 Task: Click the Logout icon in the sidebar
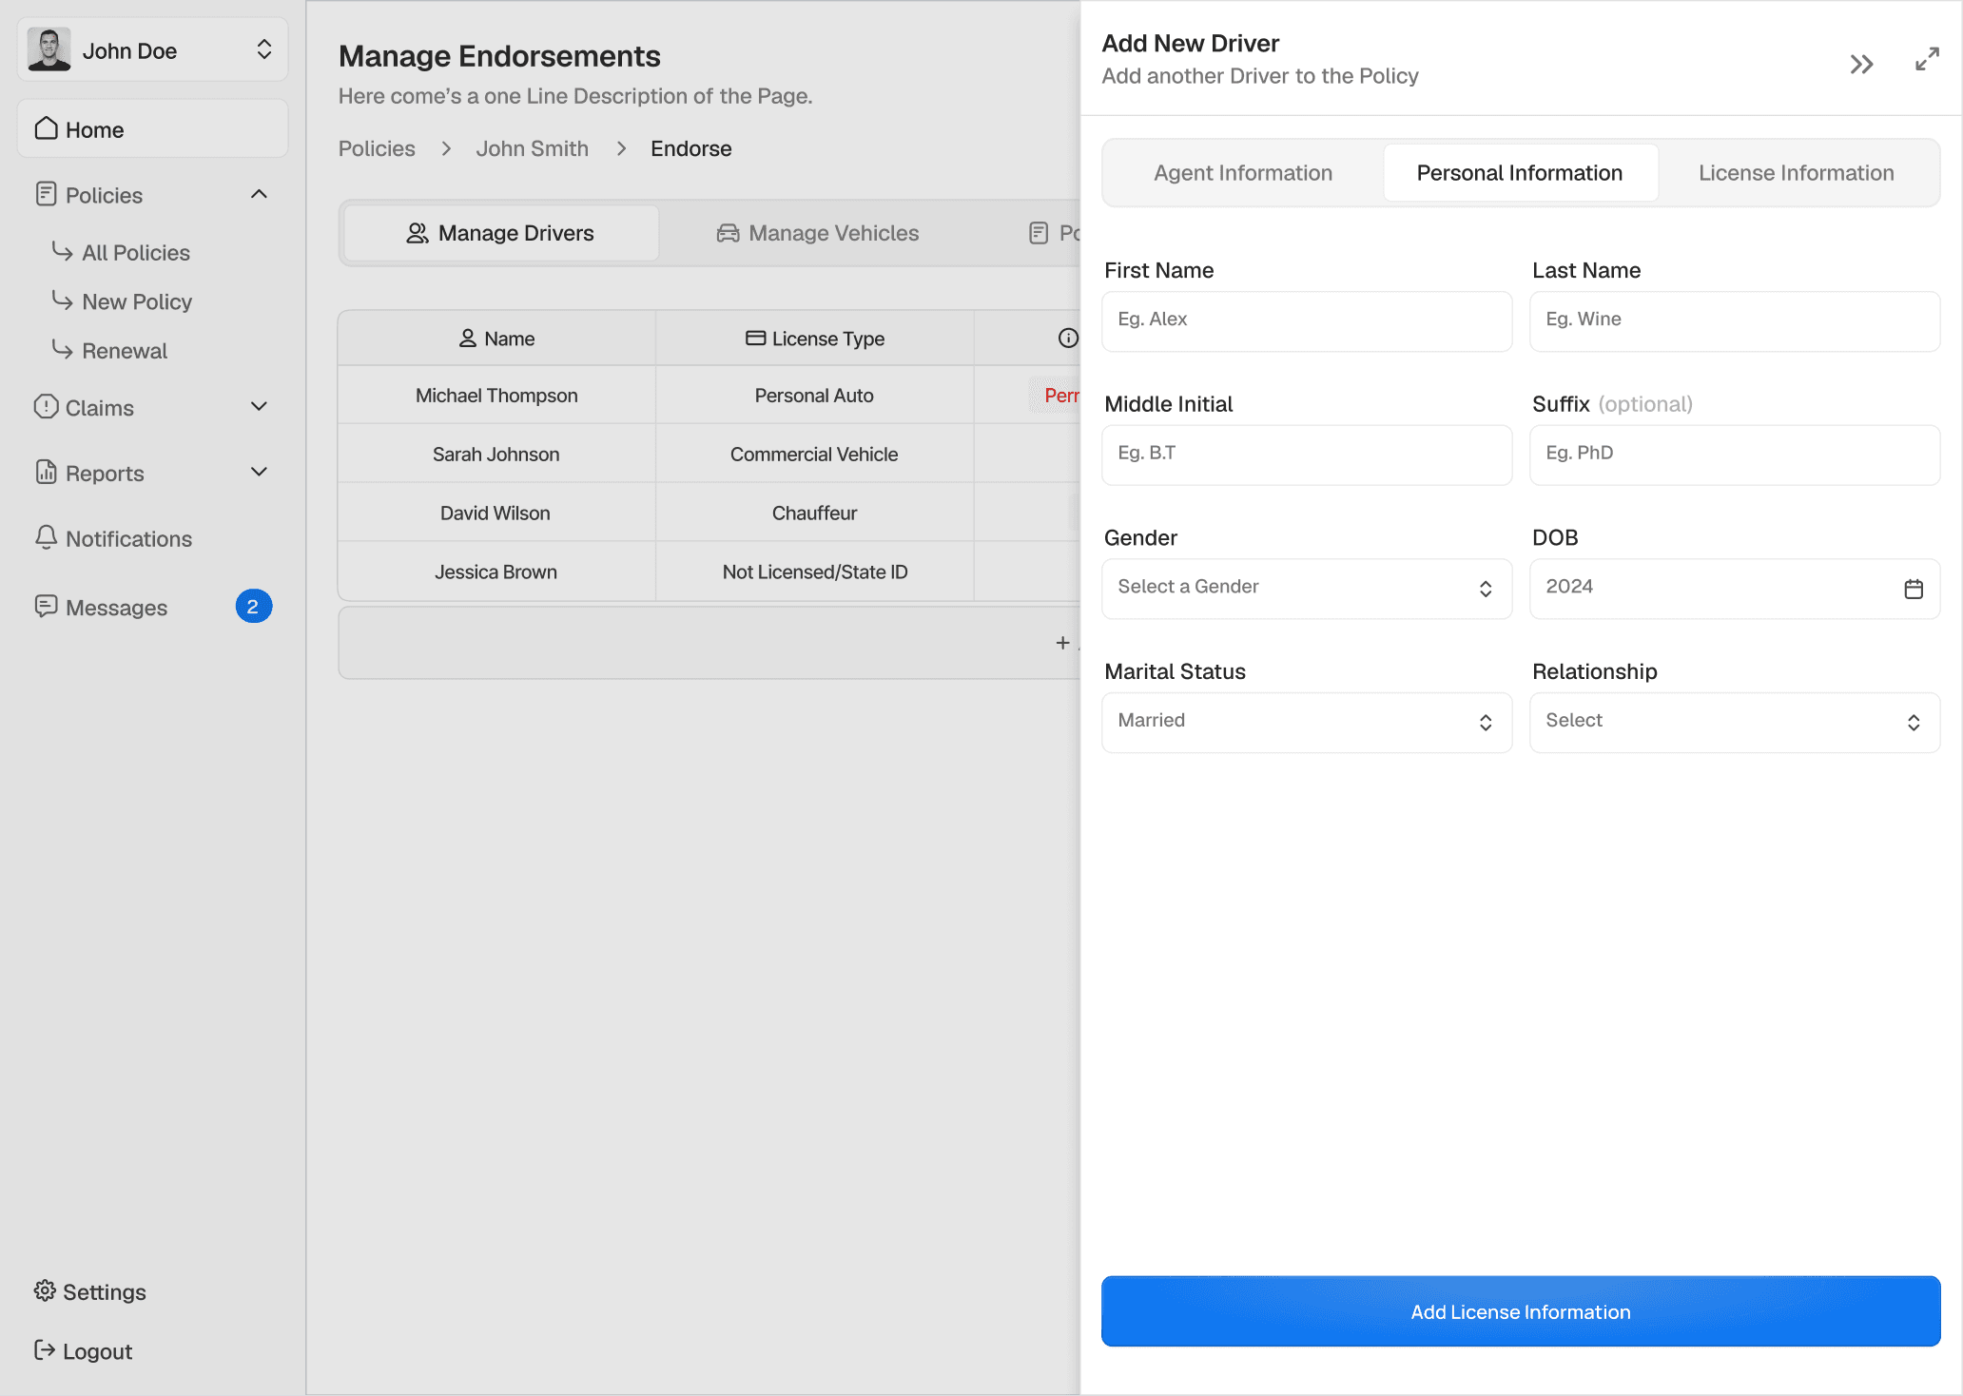[45, 1350]
